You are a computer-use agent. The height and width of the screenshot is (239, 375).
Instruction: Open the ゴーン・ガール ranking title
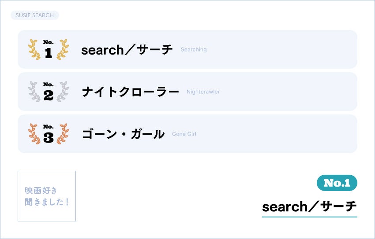tap(123, 134)
